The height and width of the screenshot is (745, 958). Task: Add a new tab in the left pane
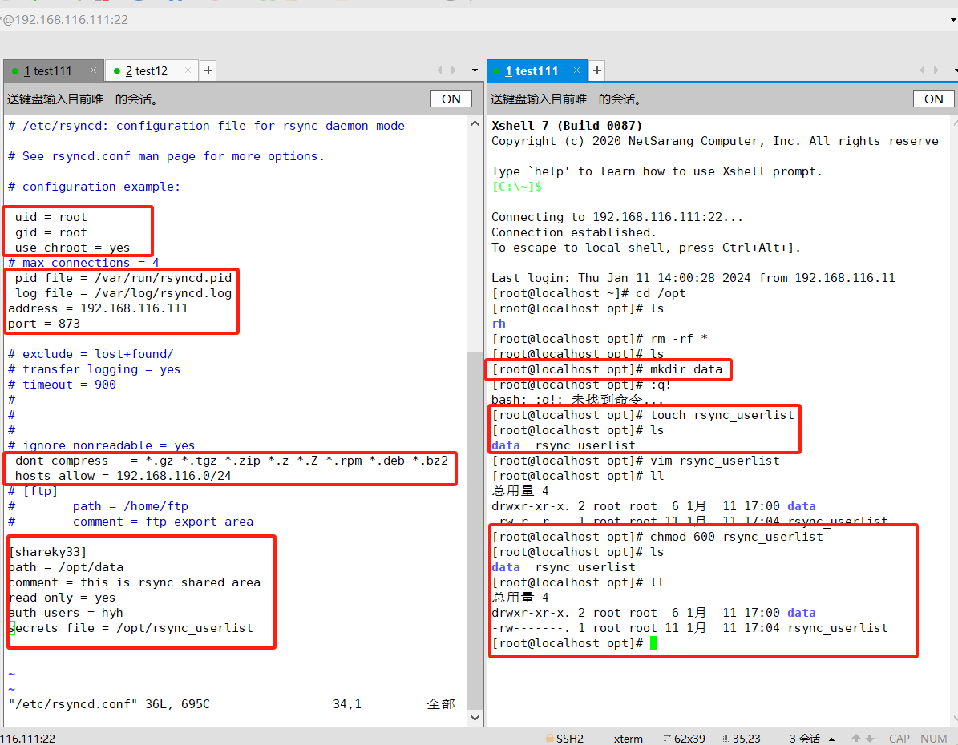click(x=208, y=70)
